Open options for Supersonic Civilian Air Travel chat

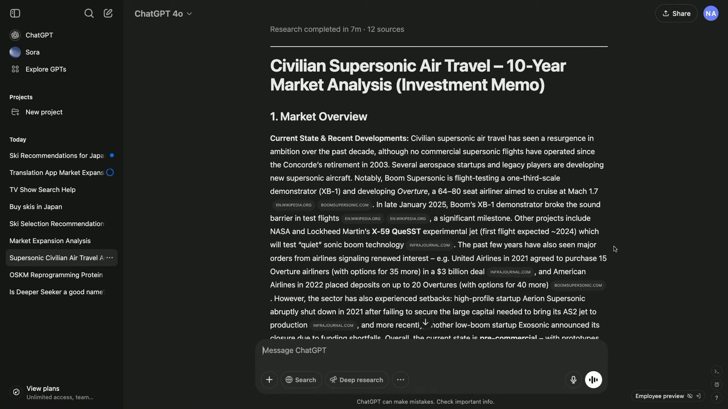(x=110, y=258)
